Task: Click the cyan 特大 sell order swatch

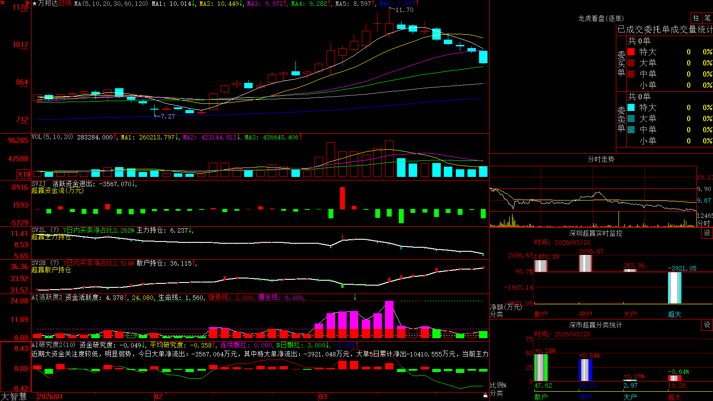Action: point(631,107)
